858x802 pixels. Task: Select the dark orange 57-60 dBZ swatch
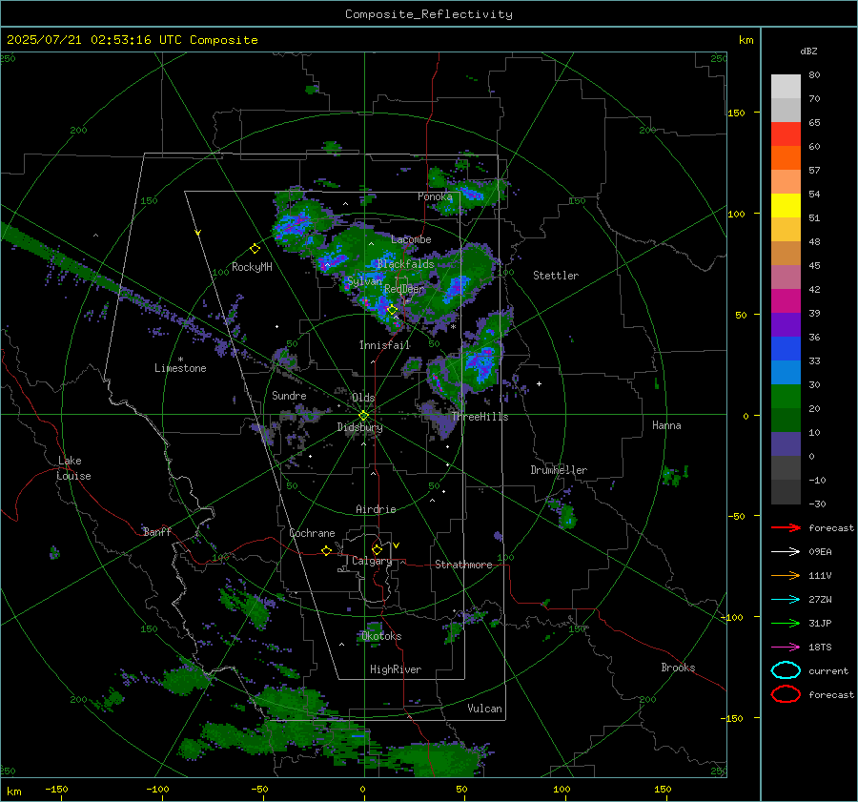point(786,158)
